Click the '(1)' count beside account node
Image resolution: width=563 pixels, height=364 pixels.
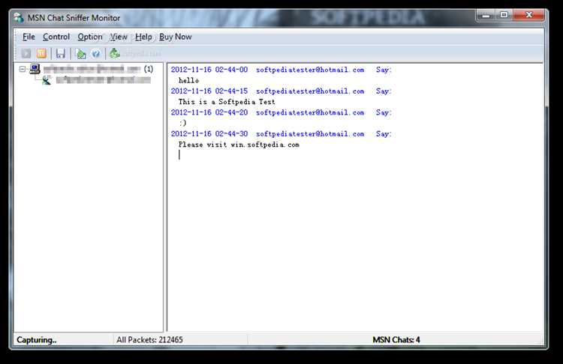coord(149,69)
